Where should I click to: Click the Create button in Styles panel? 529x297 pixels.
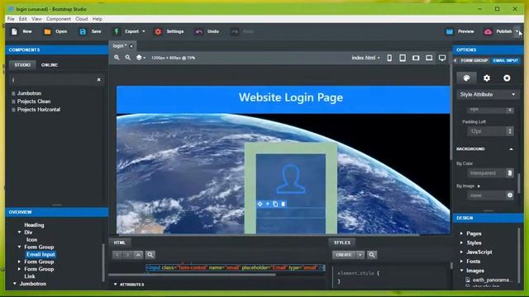tap(344, 255)
